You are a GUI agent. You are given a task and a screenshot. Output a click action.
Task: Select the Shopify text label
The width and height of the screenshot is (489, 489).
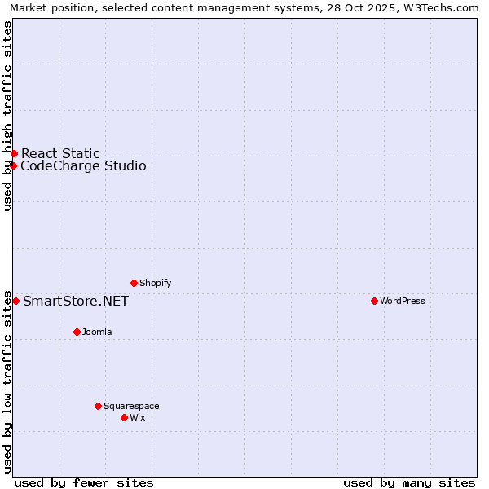point(155,284)
